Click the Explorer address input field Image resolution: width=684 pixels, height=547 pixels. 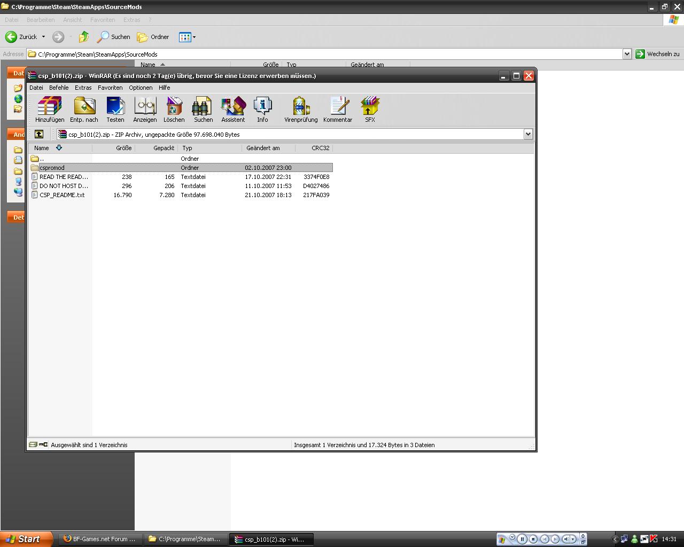click(324, 54)
